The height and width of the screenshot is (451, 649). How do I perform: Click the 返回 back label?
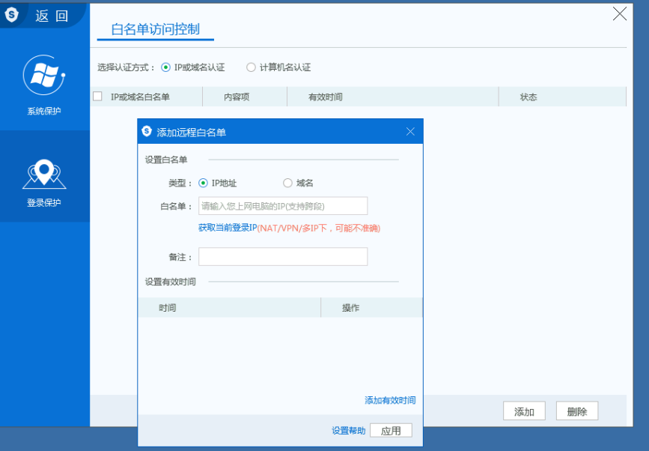pos(52,15)
